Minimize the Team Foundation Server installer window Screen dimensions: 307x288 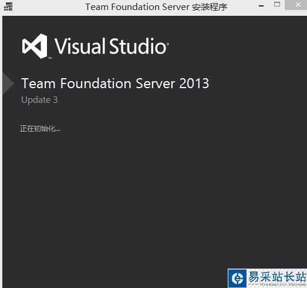[261, 6]
